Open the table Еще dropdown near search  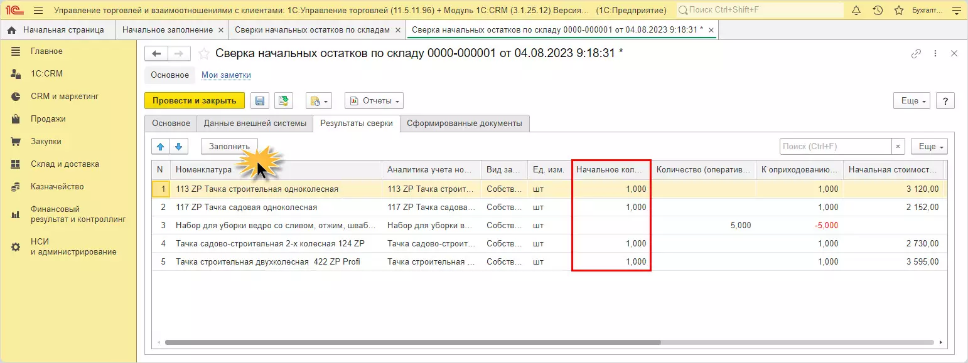pyautogui.click(x=929, y=146)
